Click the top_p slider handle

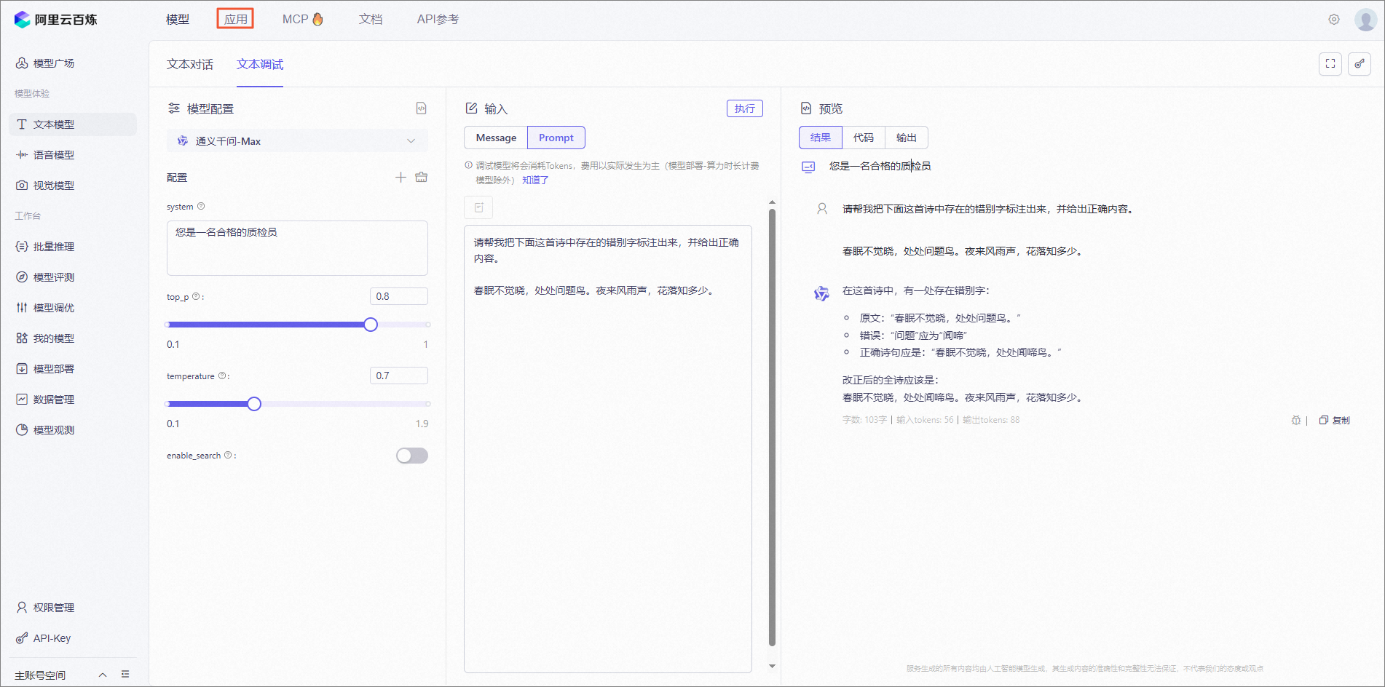tap(371, 325)
